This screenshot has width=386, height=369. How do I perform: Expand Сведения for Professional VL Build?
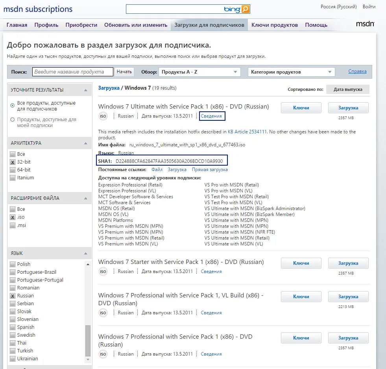[x=211, y=313]
